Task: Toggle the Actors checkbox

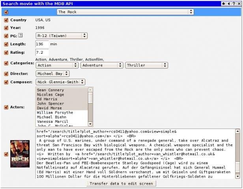Action: (6, 107)
